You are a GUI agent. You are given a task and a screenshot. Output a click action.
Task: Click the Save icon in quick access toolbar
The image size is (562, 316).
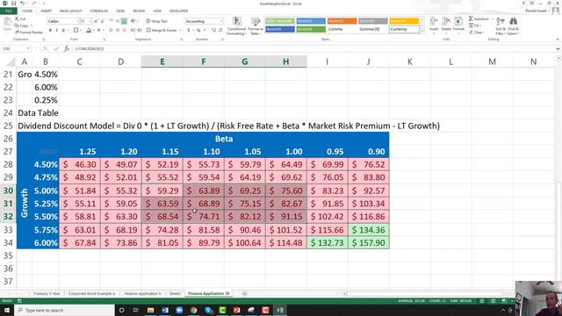coord(13,4)
